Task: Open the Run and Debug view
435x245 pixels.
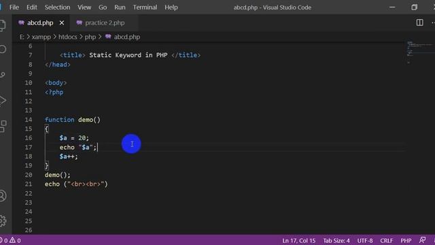Action: click(3, 100)
